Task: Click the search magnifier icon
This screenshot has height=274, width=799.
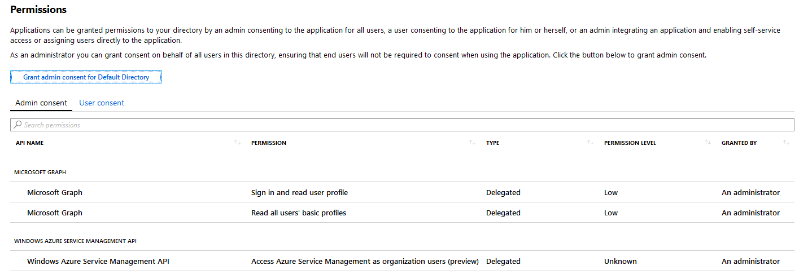Action: (x=18, y=125)
